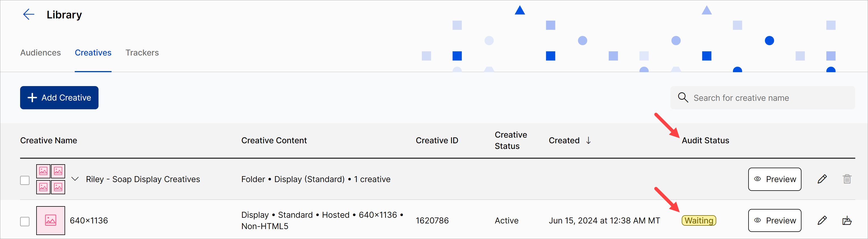Click the Riley folder four-image icon
868x239 pixels.
coord(51,179)
